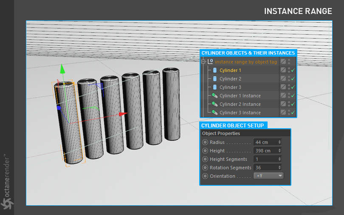Click the Cylinder 1 Instance icon

point(214,96)
